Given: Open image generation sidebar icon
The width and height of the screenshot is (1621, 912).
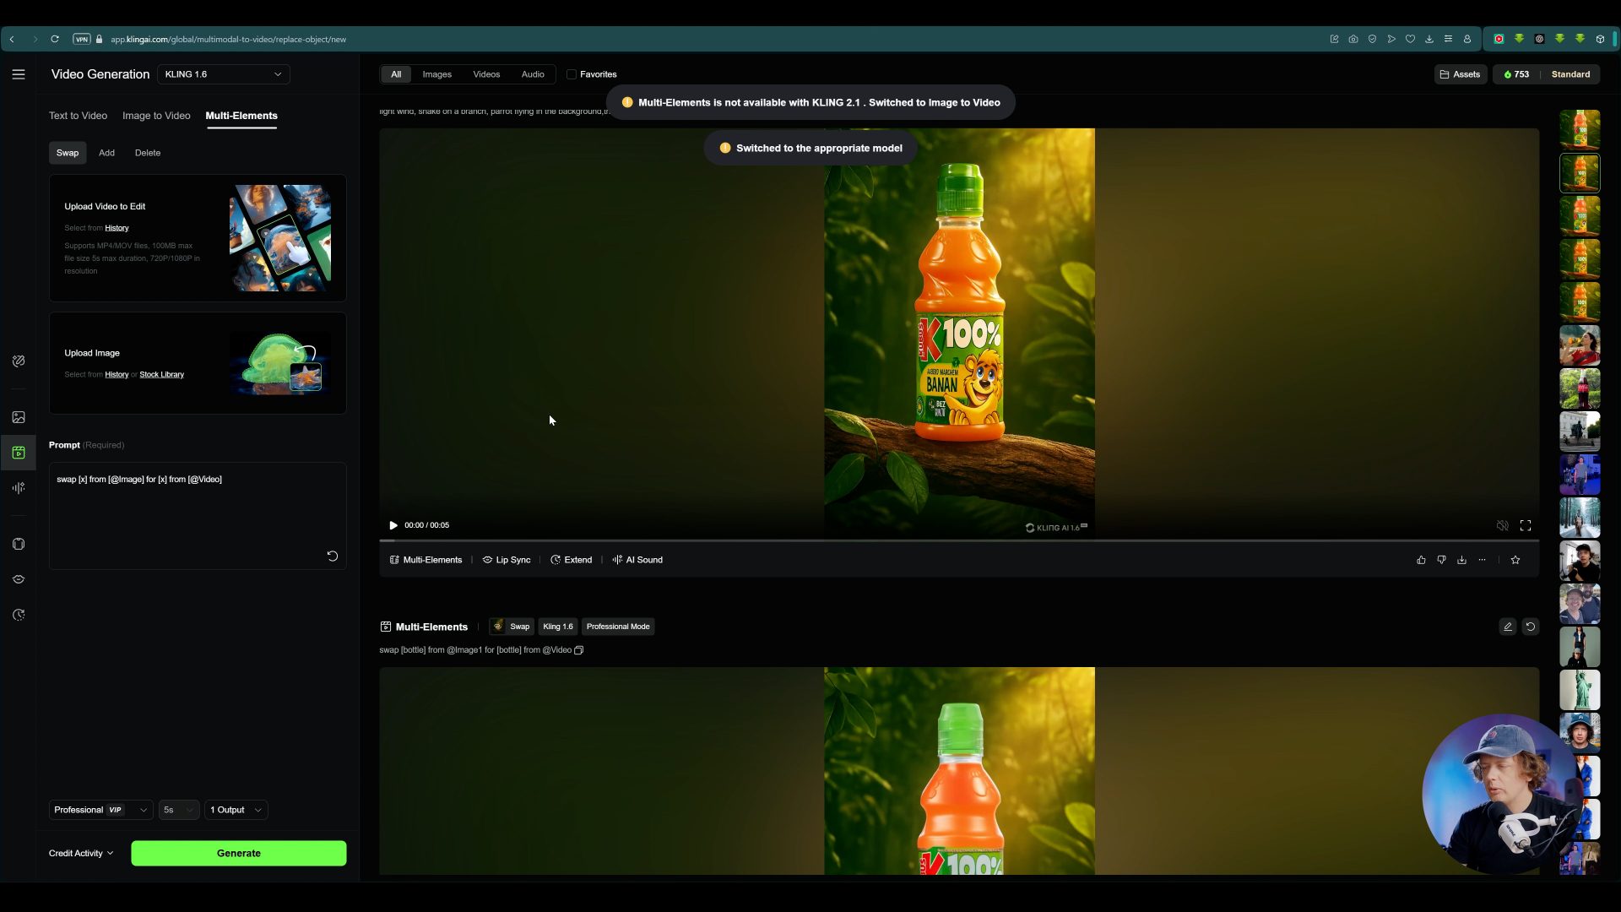Looking at the screenshot, I should click(x=19, y=417).
